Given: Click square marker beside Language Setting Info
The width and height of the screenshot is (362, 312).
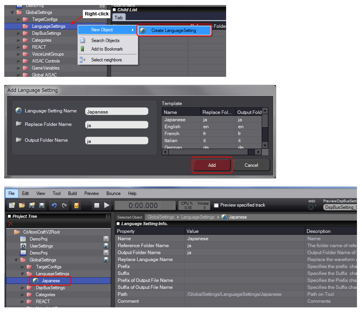Looking at the screenshot, I should tap(118, 223).
